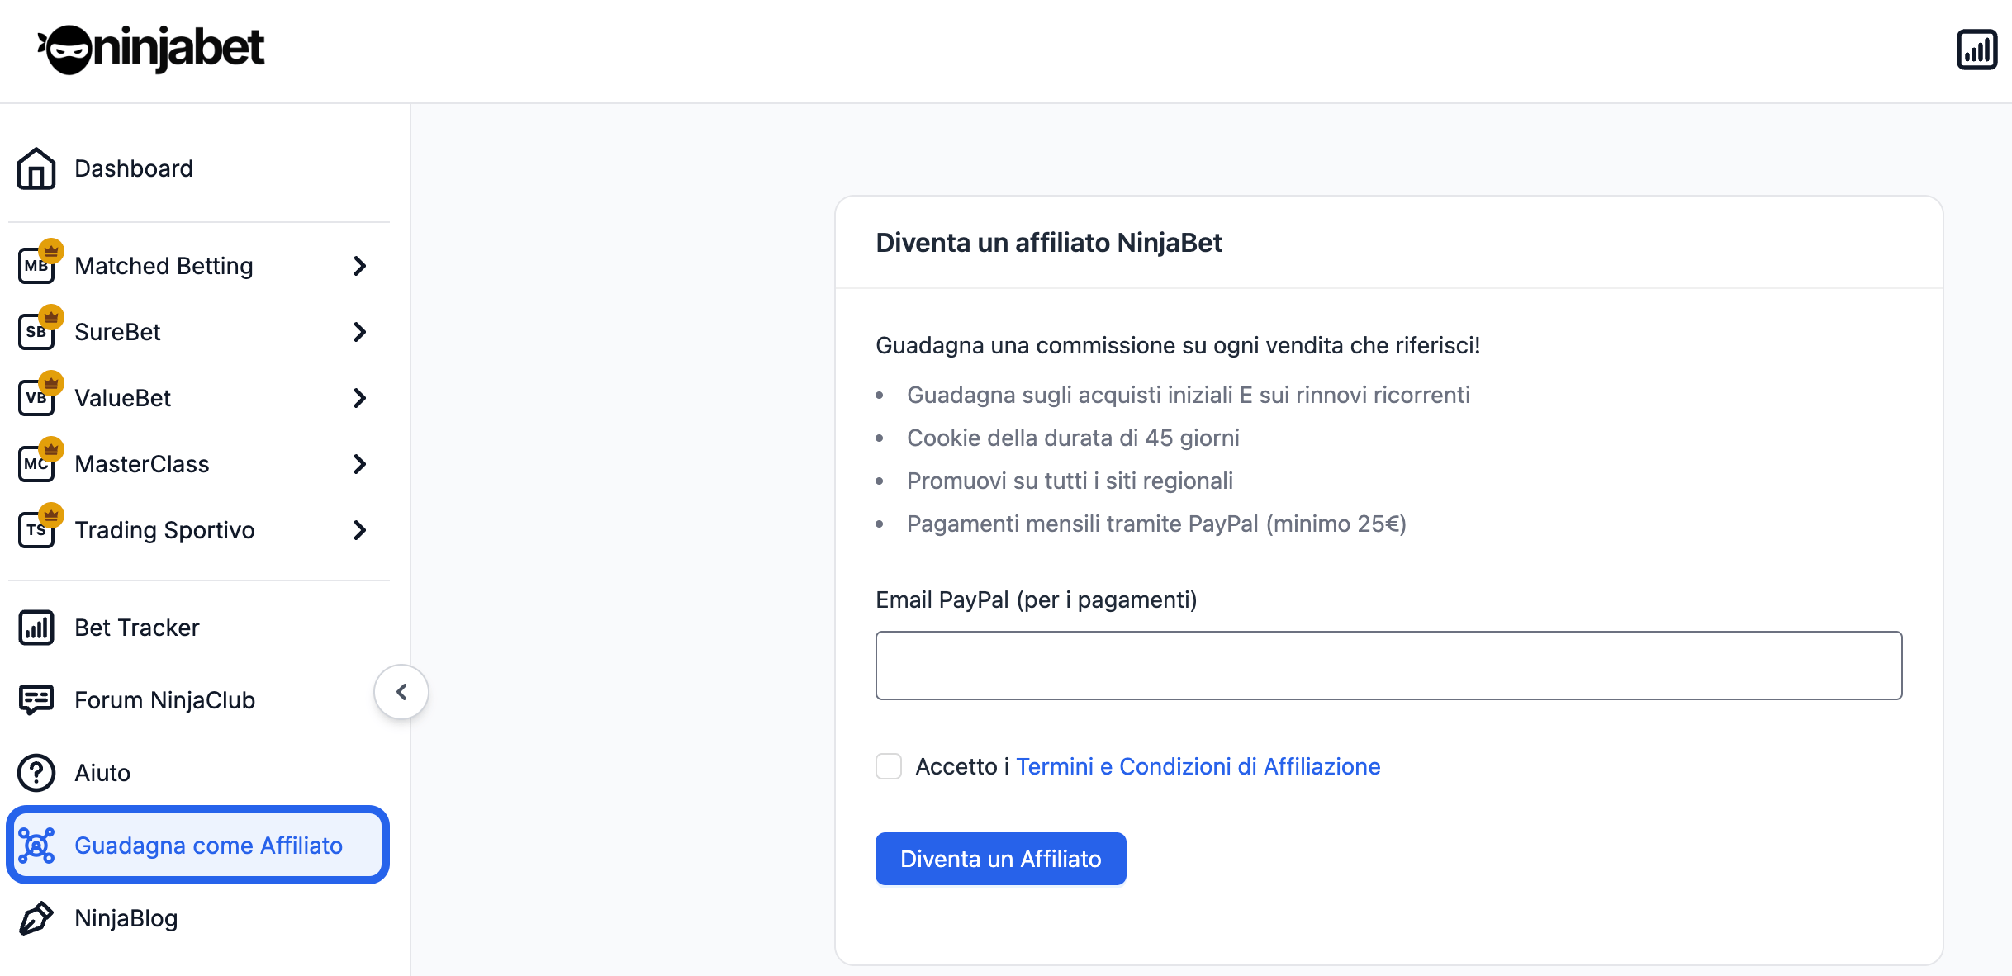The height and width of the screenshot is (976, 2012).
Task: Click the TS Trading Sportivo icon
Action: [36, 530]
